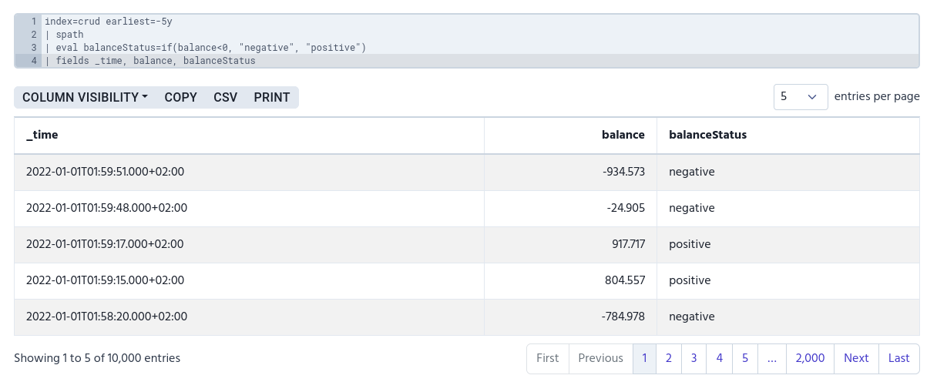Click the First page link
Image resolution: width=937 pixels, height=392 pixels.
(x=548, y=358)
